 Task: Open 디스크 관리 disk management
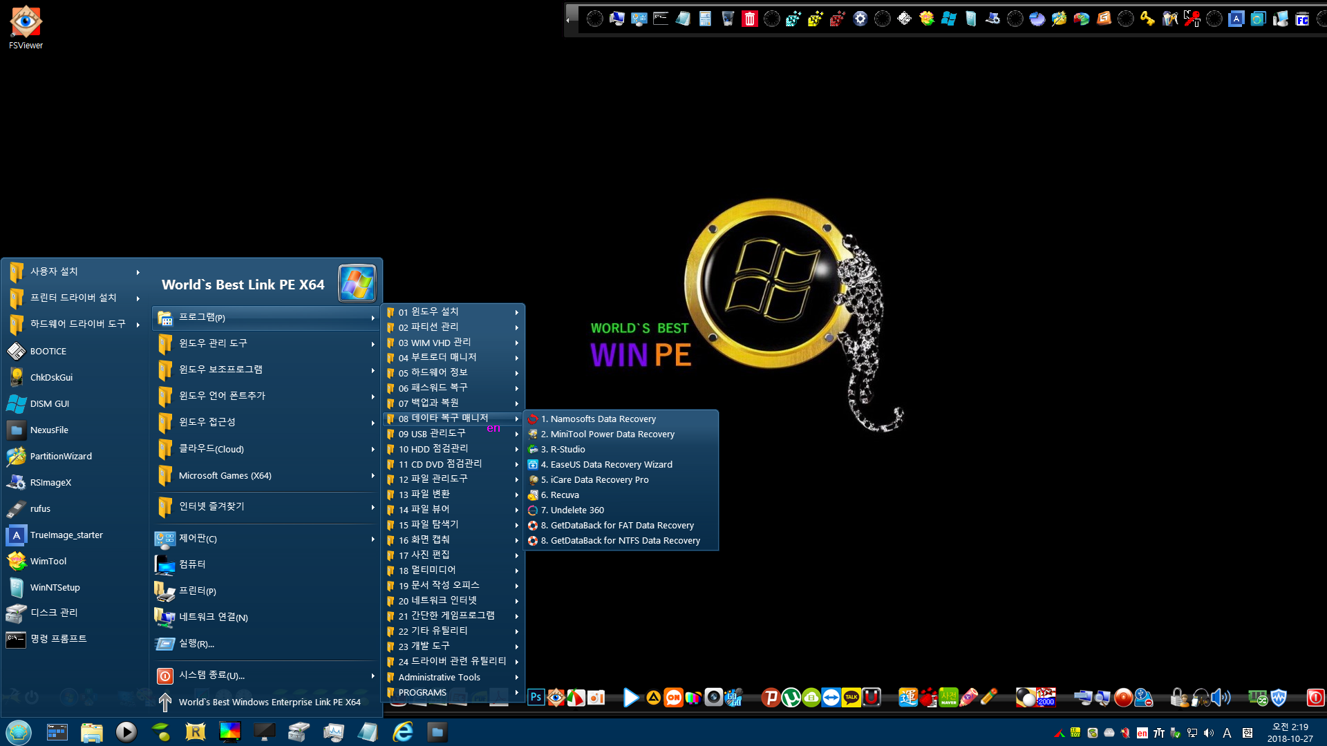(x=75, y=613)
